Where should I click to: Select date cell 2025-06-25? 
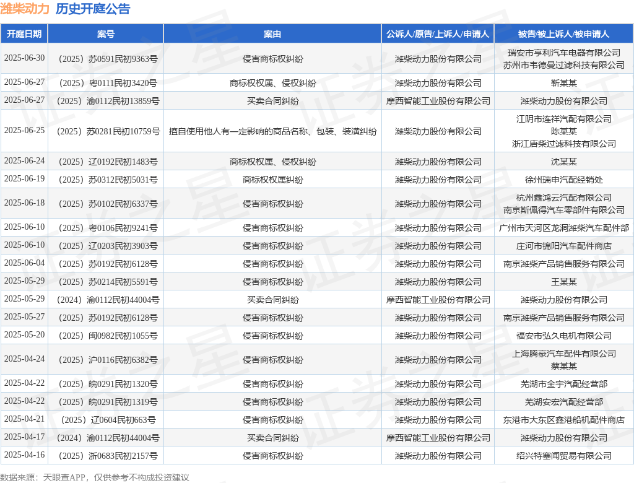(x=24, y=130)
